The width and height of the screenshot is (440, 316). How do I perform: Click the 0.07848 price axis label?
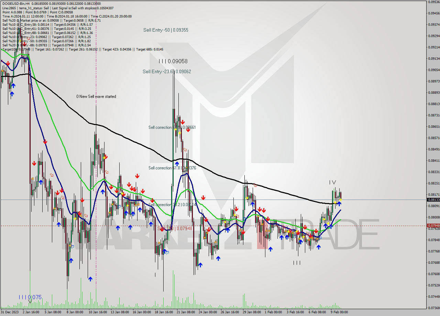tap(434, 240)
